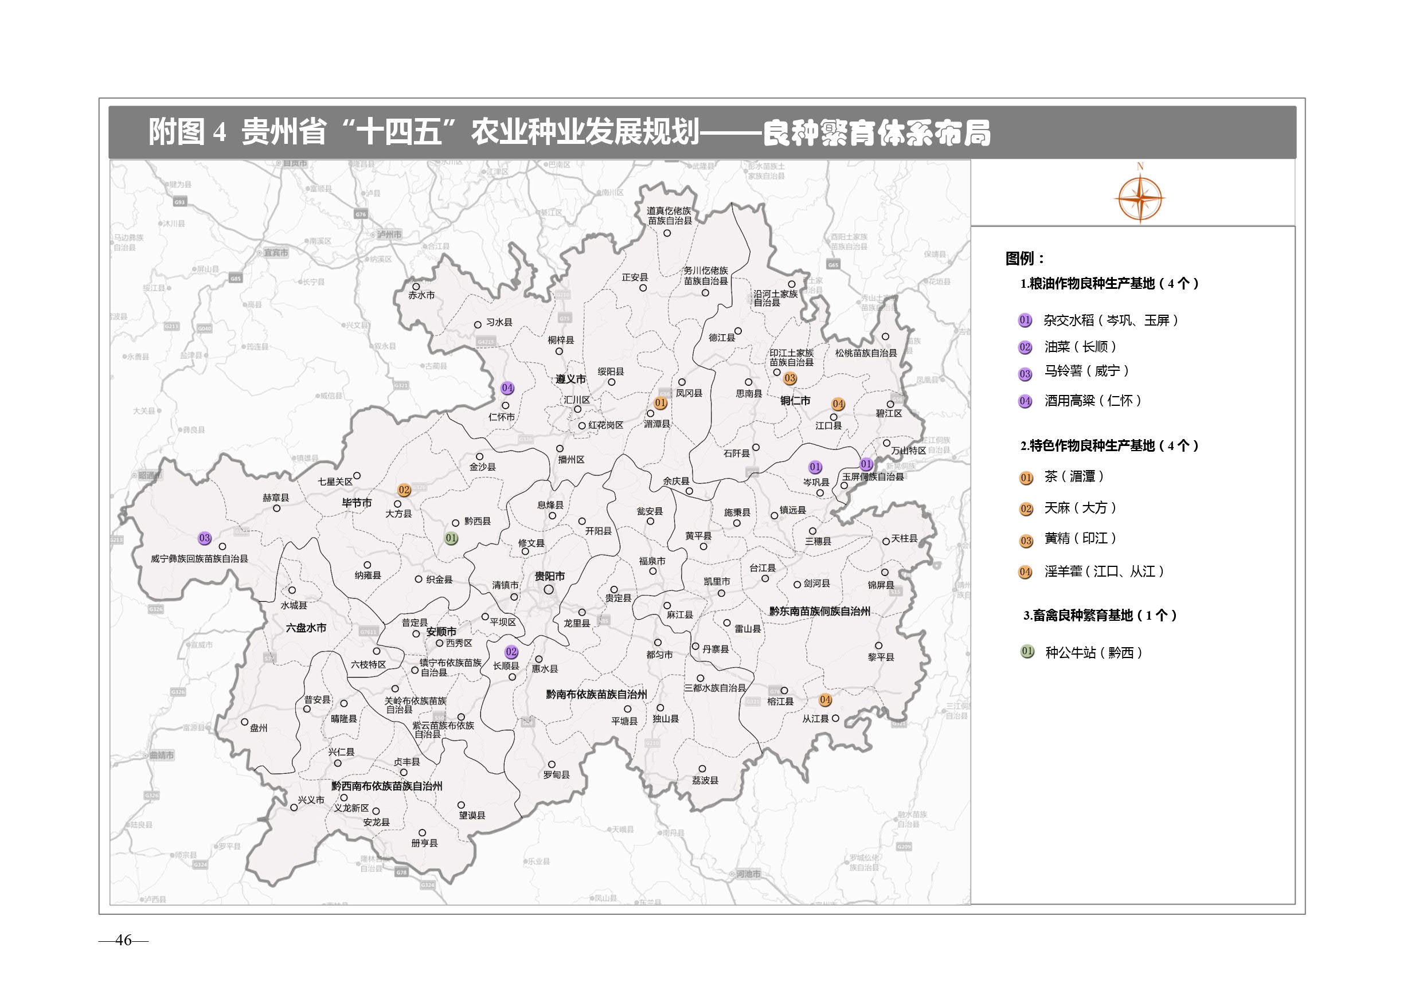The height and width of the screenshot is (1002, 1419).
Task: Click the page number 46
Action: [x=124, y=940]
